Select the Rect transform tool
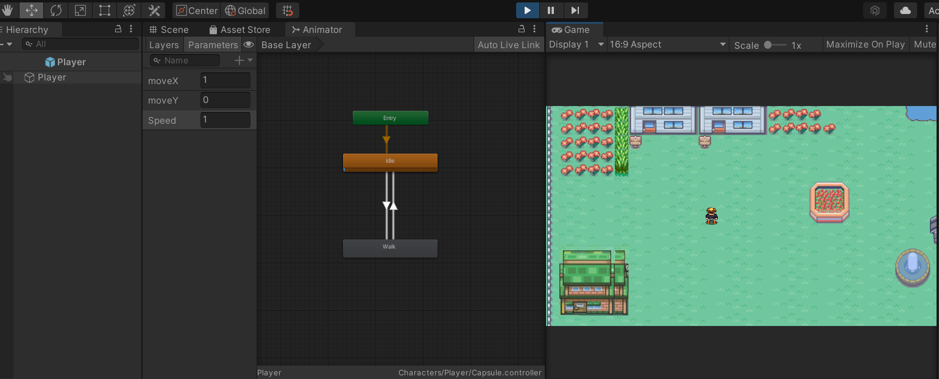The image size is (939, 379). [x=105, y=10]
